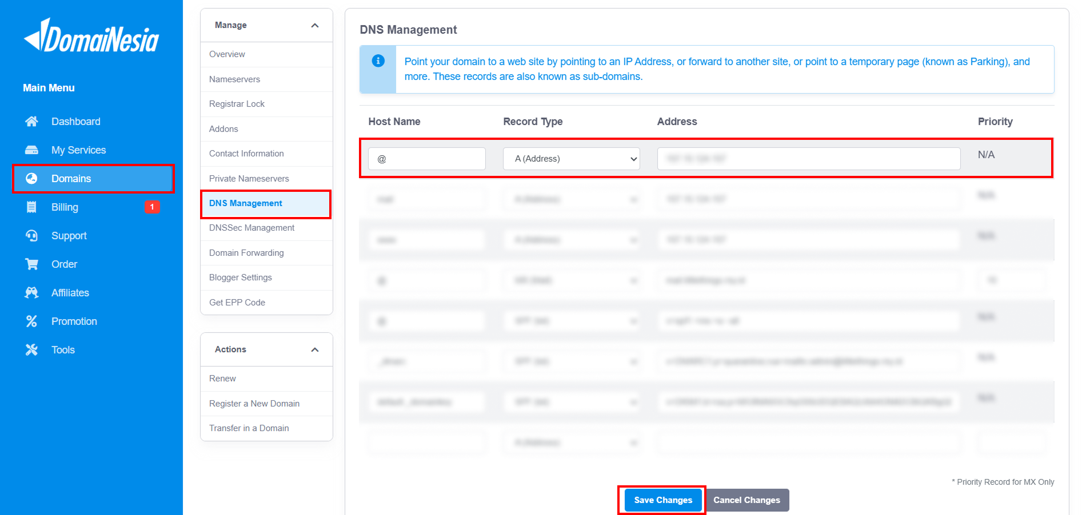Collapse the Actions section

pos(314,349)
